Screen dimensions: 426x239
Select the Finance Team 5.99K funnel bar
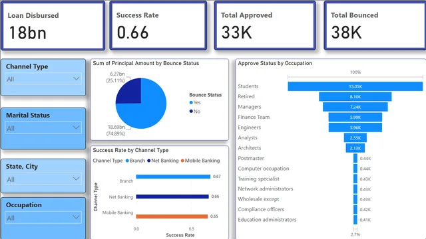coord(355,118)
